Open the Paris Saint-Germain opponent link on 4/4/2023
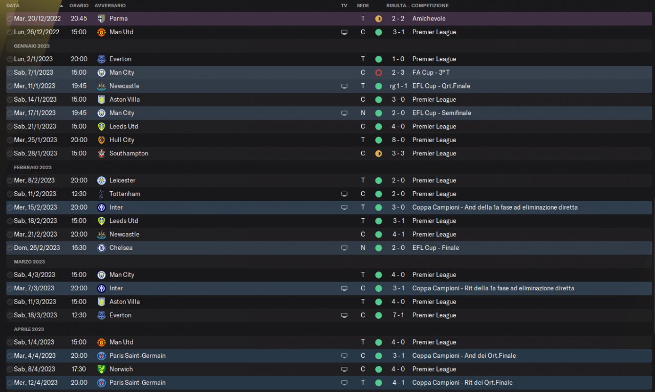 (137, 356)
